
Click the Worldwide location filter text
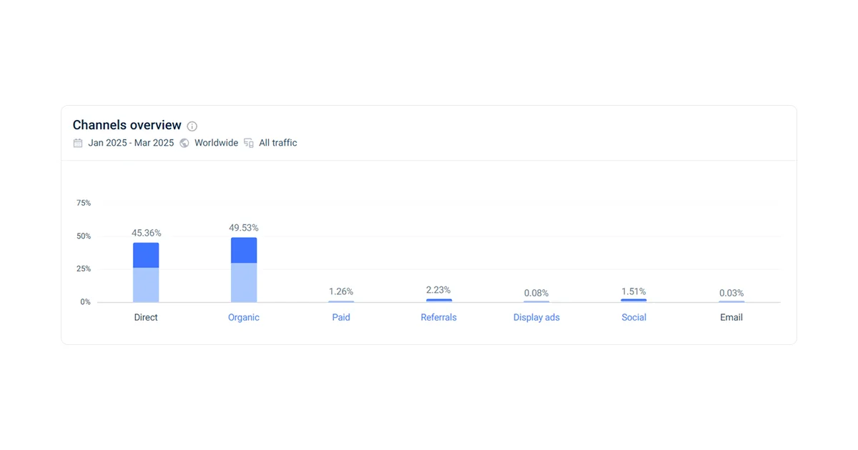pyautogui.click(x=216, y=143)
